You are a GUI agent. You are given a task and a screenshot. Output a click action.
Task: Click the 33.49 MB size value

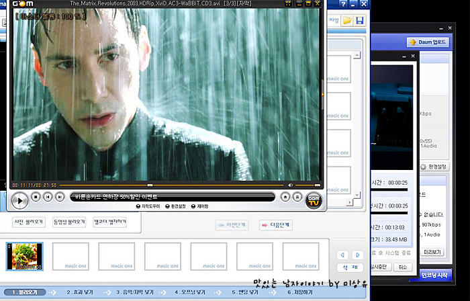pyautogui.click(x=395, y=239)
